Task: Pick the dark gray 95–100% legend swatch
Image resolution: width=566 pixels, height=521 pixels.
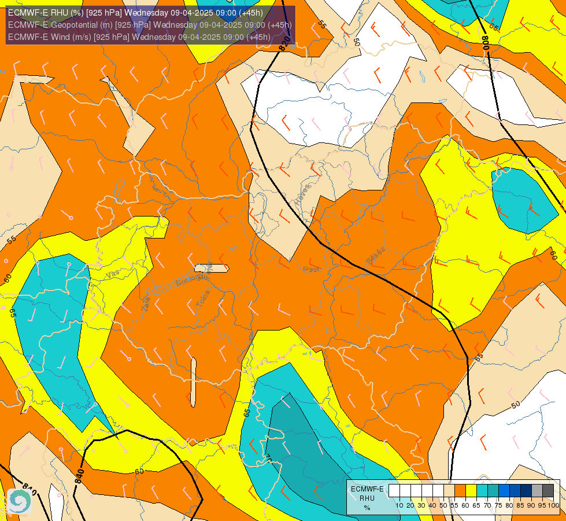Action: 548,491
